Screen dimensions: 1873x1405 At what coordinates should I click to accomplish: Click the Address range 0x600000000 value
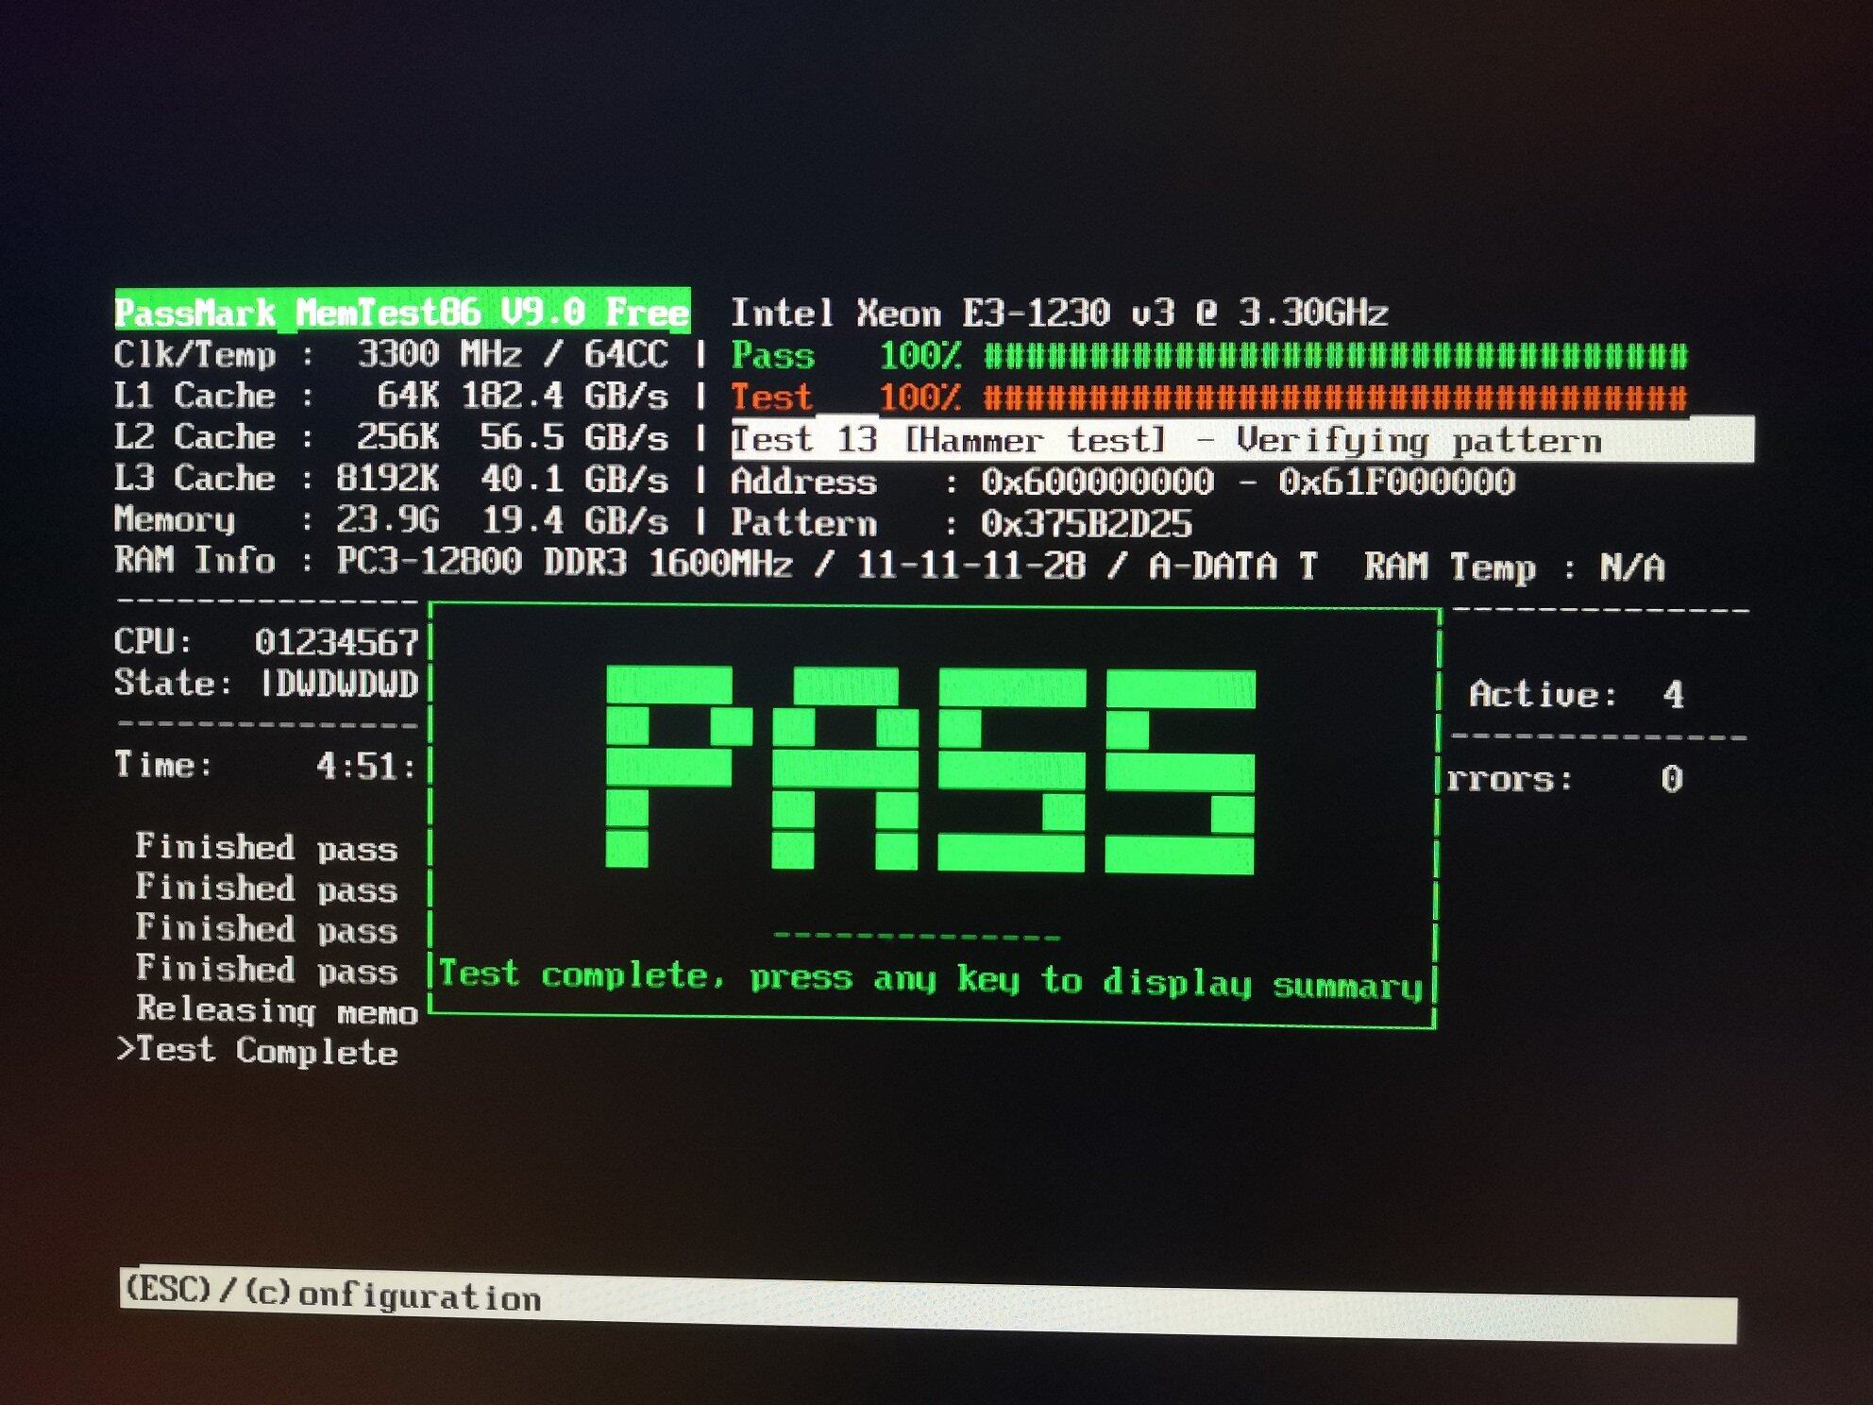pos(1248,482)
